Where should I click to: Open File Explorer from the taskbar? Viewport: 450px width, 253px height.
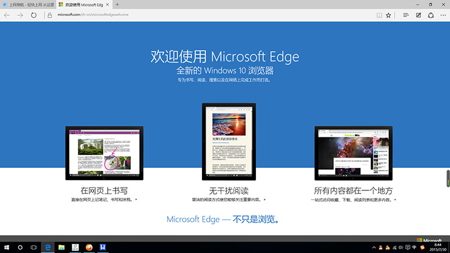61,248
